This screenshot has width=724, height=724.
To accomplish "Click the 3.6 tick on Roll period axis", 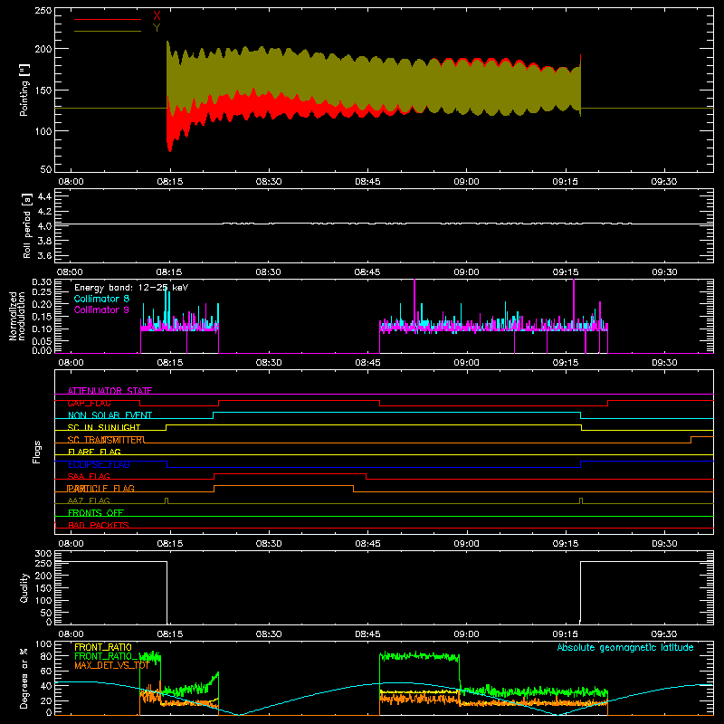I will point(44,256).
